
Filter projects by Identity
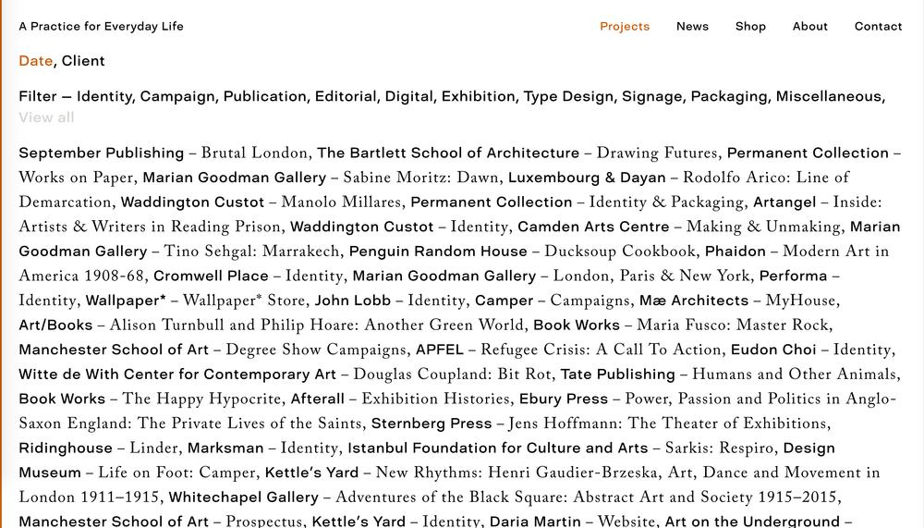click(104, 96)
